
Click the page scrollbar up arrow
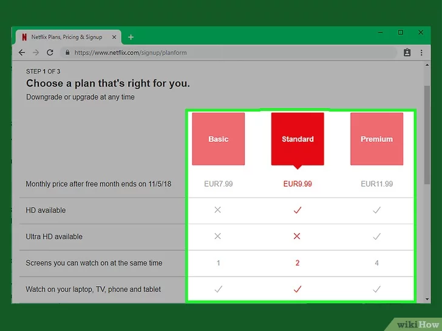click(427, 65)
